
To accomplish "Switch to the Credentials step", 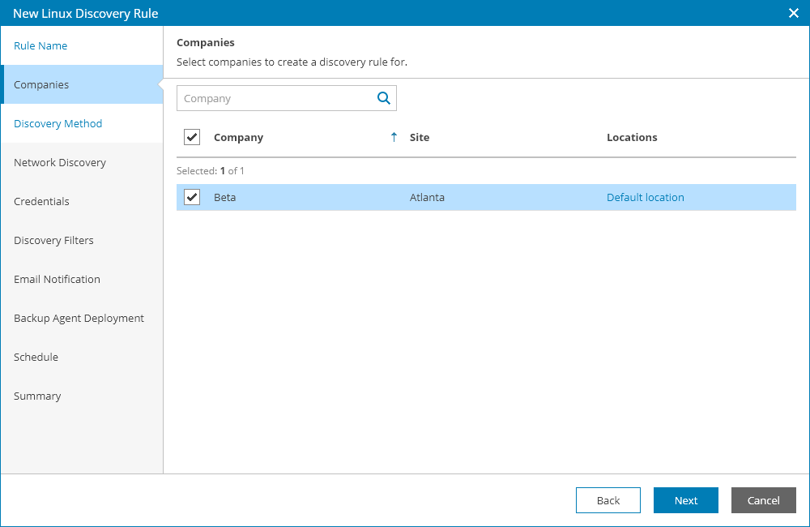I will [x=41, y=201].
